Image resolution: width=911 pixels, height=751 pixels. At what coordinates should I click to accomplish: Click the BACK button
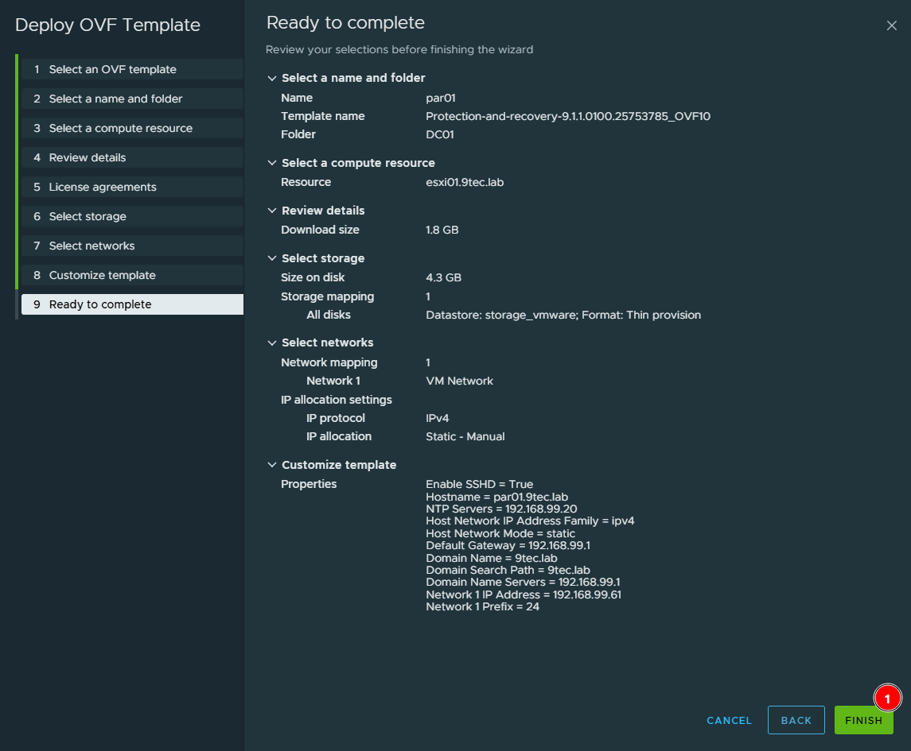[796, 720]
